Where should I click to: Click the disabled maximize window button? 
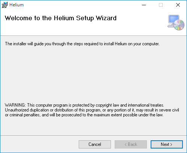pos(161,5)
